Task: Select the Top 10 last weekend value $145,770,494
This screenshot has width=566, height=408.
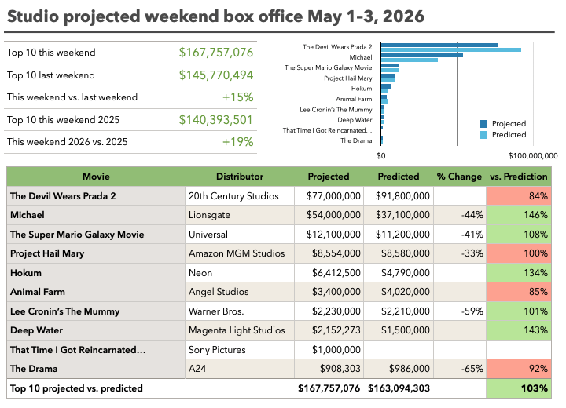Action: (x=216, y=75)
